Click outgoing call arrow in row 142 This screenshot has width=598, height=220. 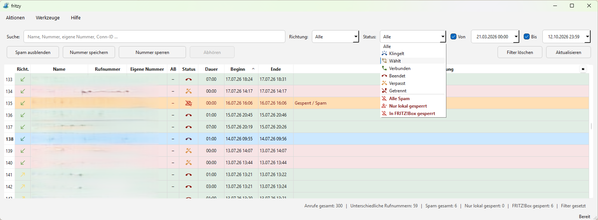tap(23, 186)
